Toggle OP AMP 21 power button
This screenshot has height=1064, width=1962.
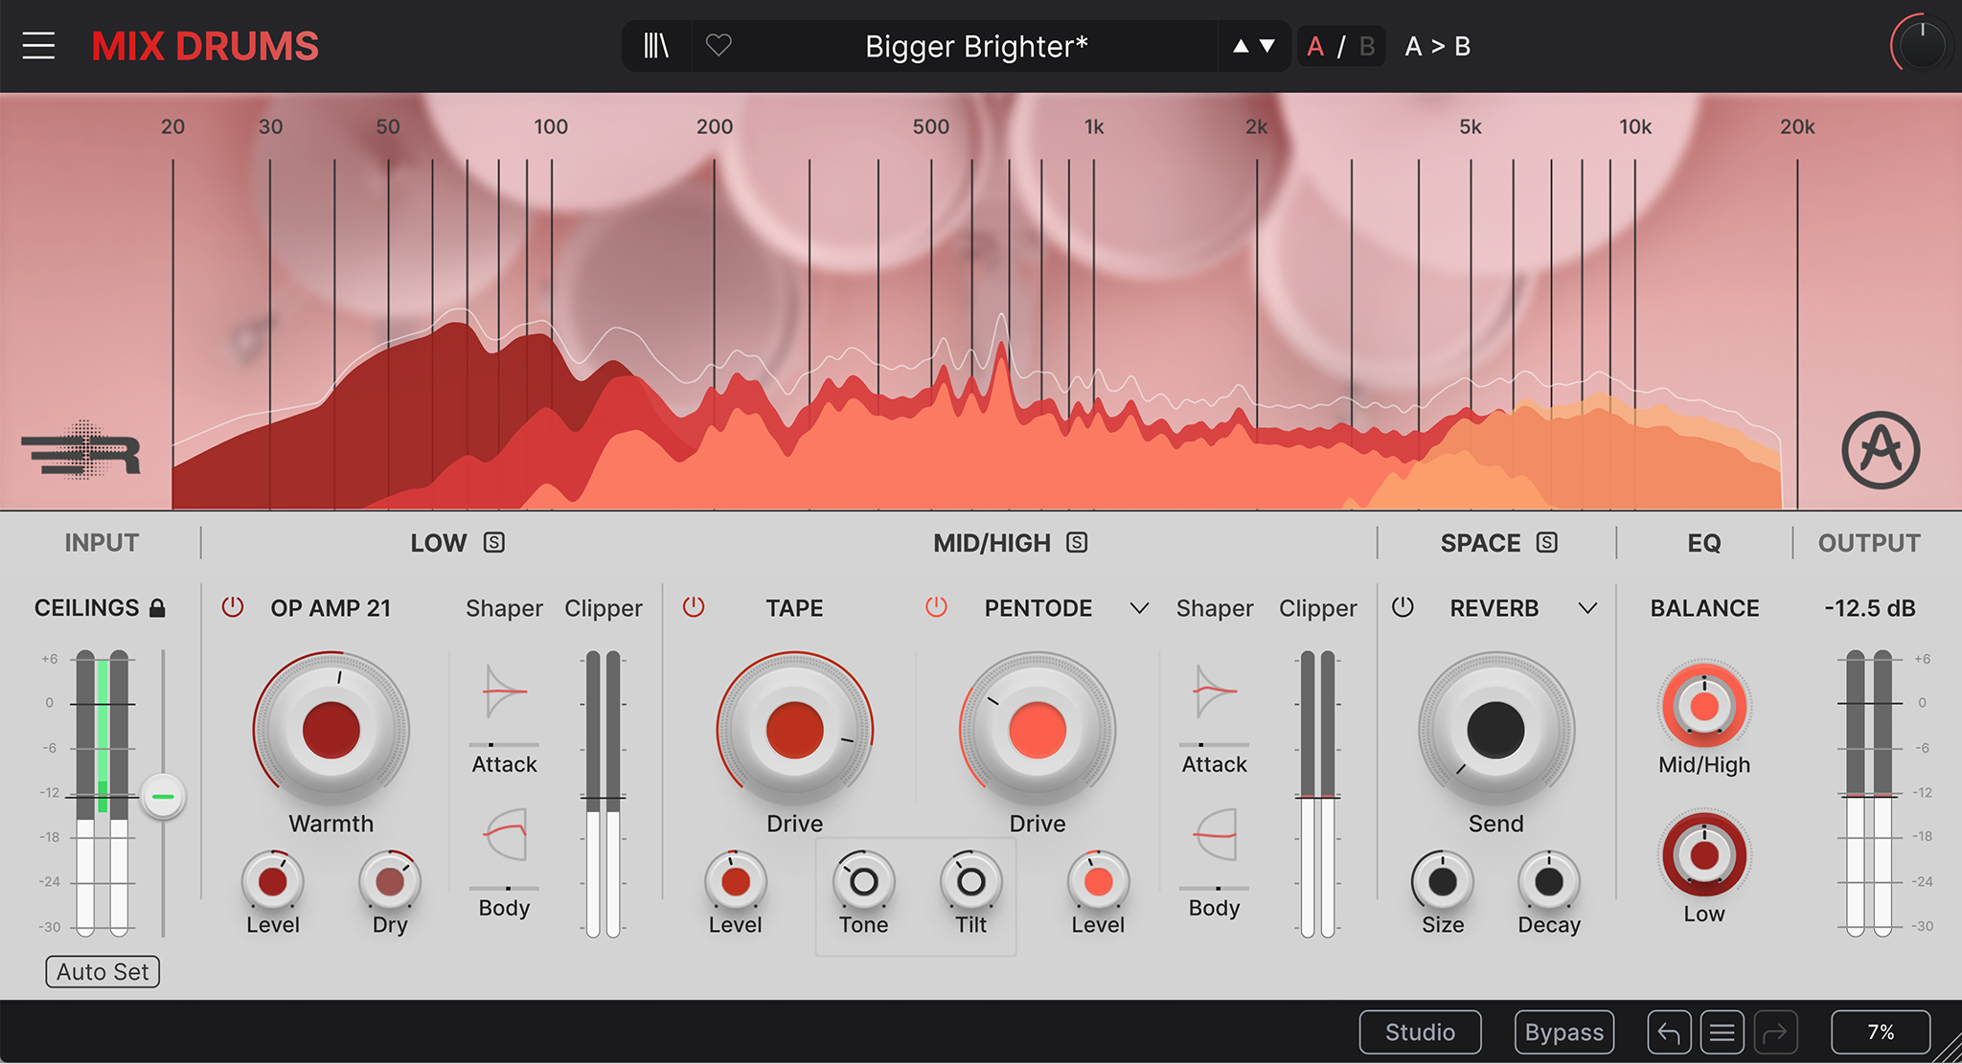click(x=233, y=607)
